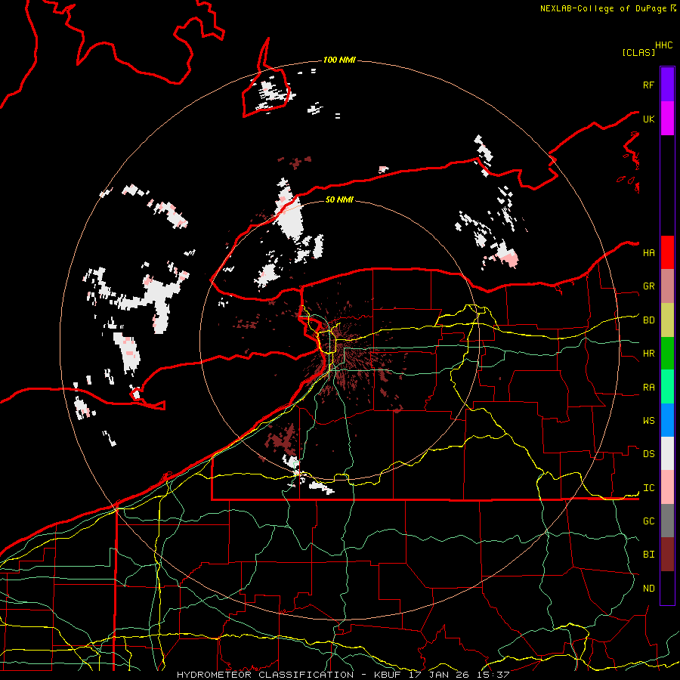The width and height of the screenshot is (680, 680).
Task: Click the UK magenta legend swatch
Action: [x=667, y=119]
